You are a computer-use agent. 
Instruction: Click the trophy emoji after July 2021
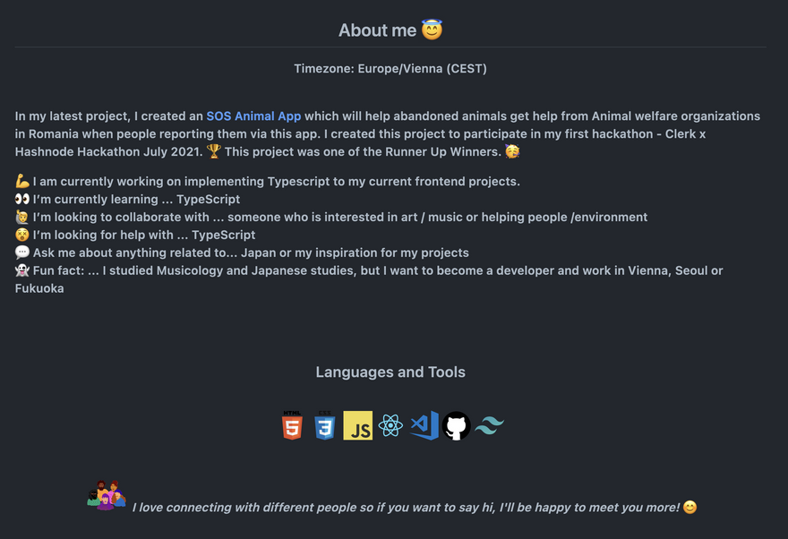pyautogui.click(x=213, y=152)
